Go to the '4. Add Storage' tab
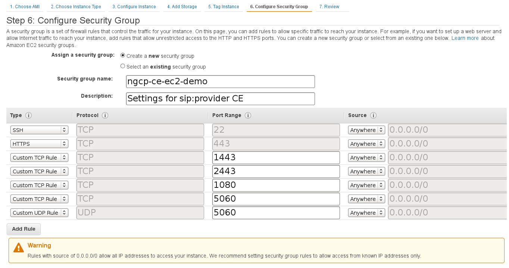509x268 pixels. pos(182,7)
